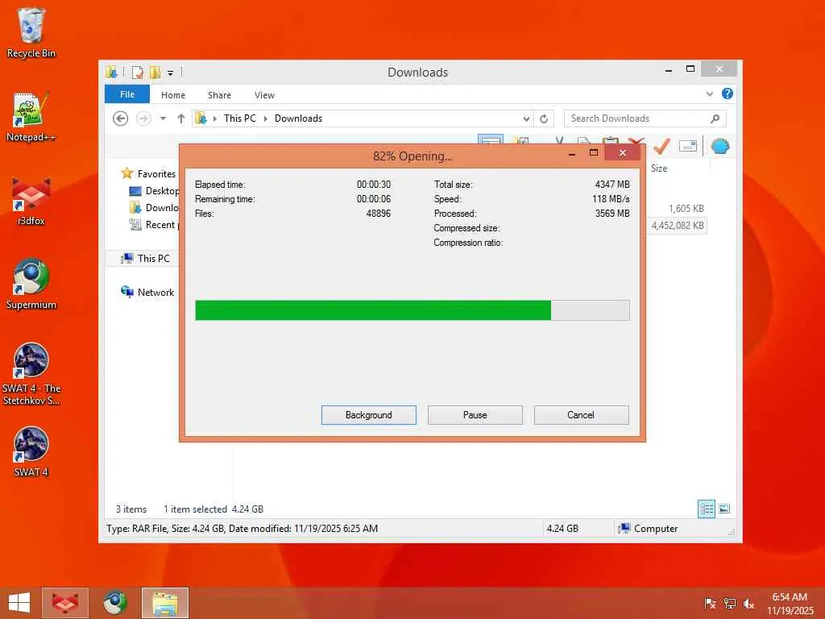
Task: Select SWAT 4 - The Stetchkov S... shortcut
Action: [31, 374]
